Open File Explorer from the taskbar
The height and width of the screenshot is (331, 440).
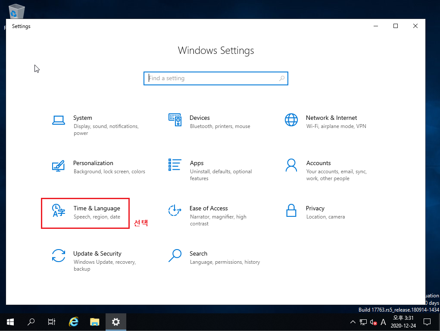pyautogui.click(x=94, y=322)
